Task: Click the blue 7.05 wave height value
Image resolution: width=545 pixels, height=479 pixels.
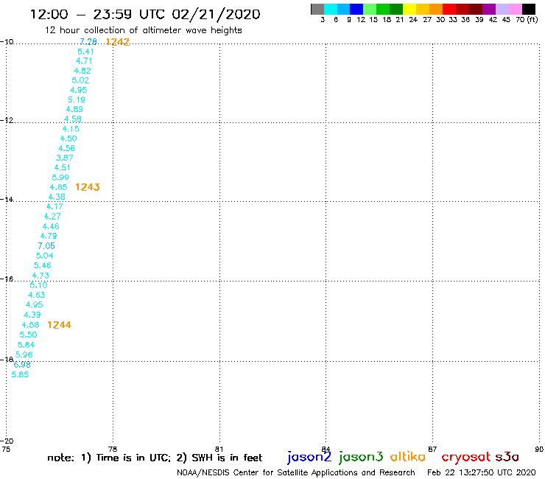Action: click(x=46, y=246)
